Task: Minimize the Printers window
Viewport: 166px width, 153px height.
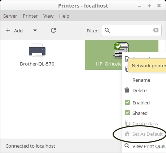Action: coord(139,6)
